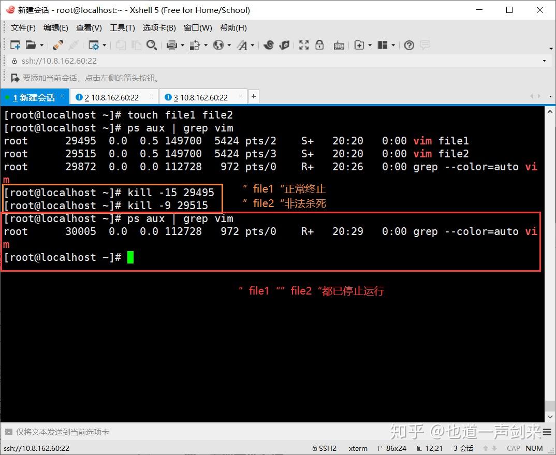Open the 查看(V) menu
Screen dimensions: 556x455
(89, 27)
